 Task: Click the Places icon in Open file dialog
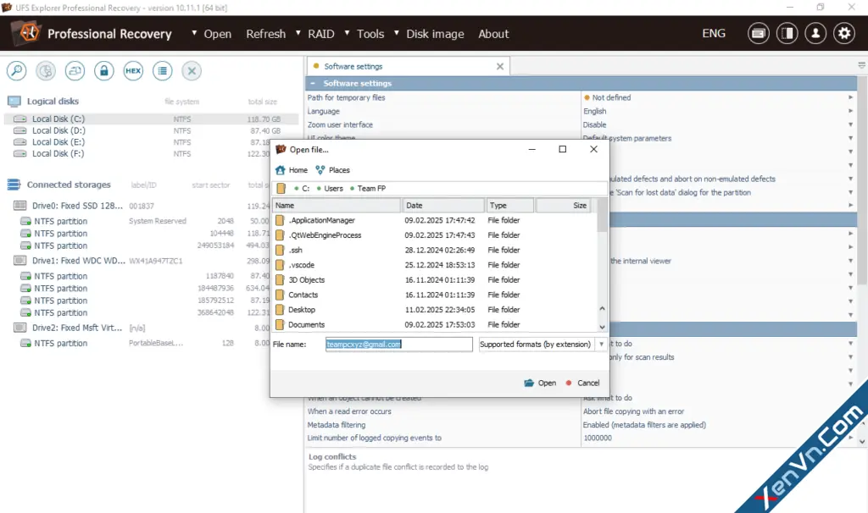pyautogui.click(x=320, y=170)
